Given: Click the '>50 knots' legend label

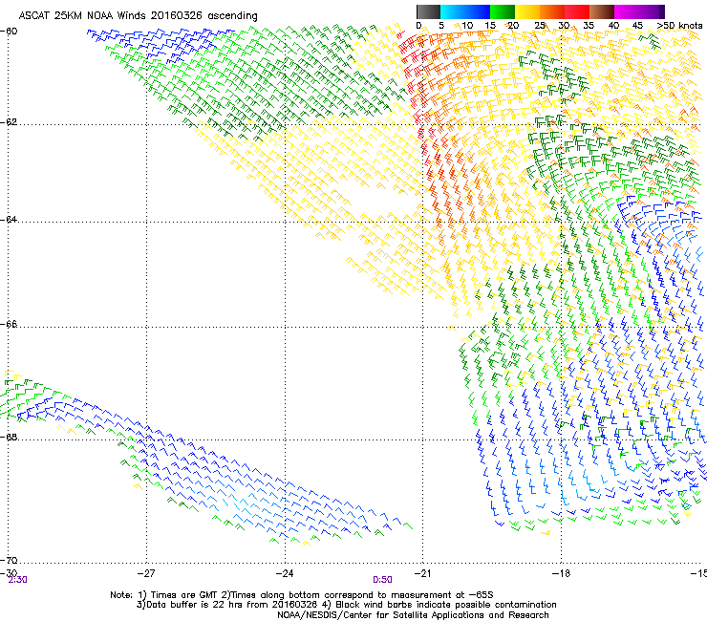Looking at the screenshot, I should point(679,26).
